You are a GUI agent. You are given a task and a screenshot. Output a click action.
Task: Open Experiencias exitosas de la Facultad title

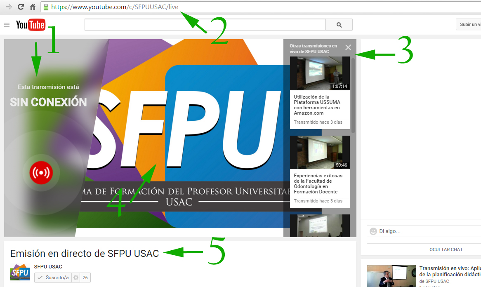click(318, 183)
